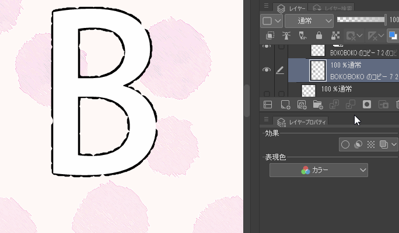Create a new layer folder
The width and height of the screenshot is (399, 233).
(318, 105)
